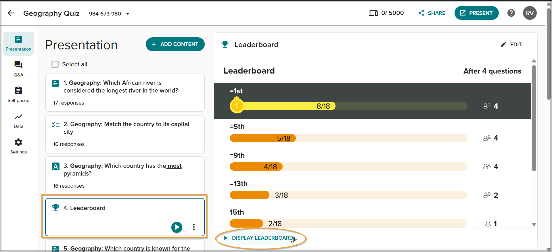The image size is (552, 252).
Task: Click the Geography Quiz title
Action: 51,14
